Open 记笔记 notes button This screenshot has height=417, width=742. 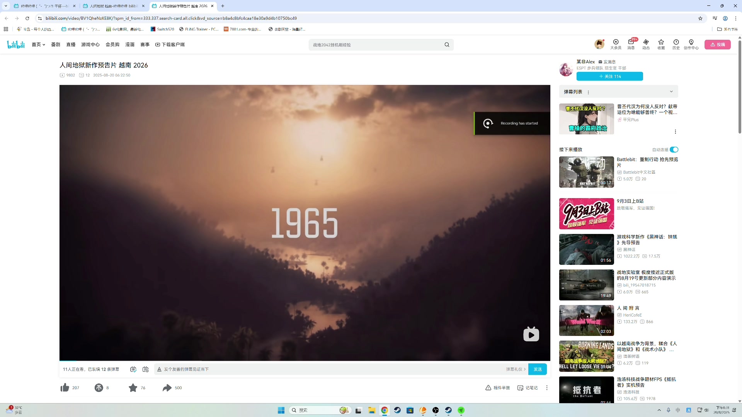click(x=528, y=388)
